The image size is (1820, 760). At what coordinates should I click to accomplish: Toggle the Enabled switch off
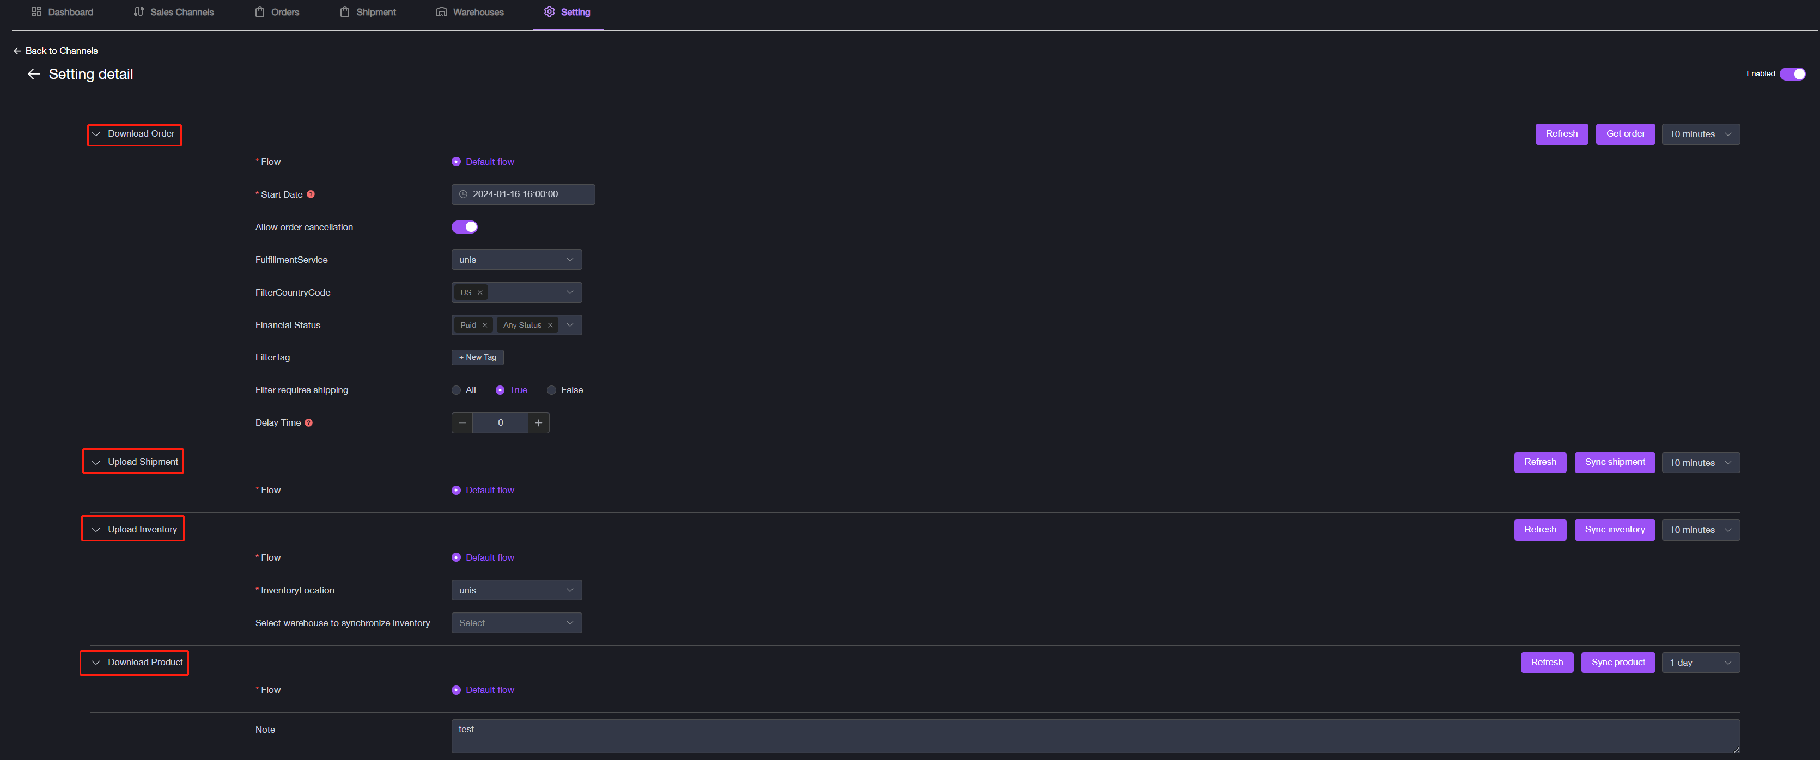1792,74
